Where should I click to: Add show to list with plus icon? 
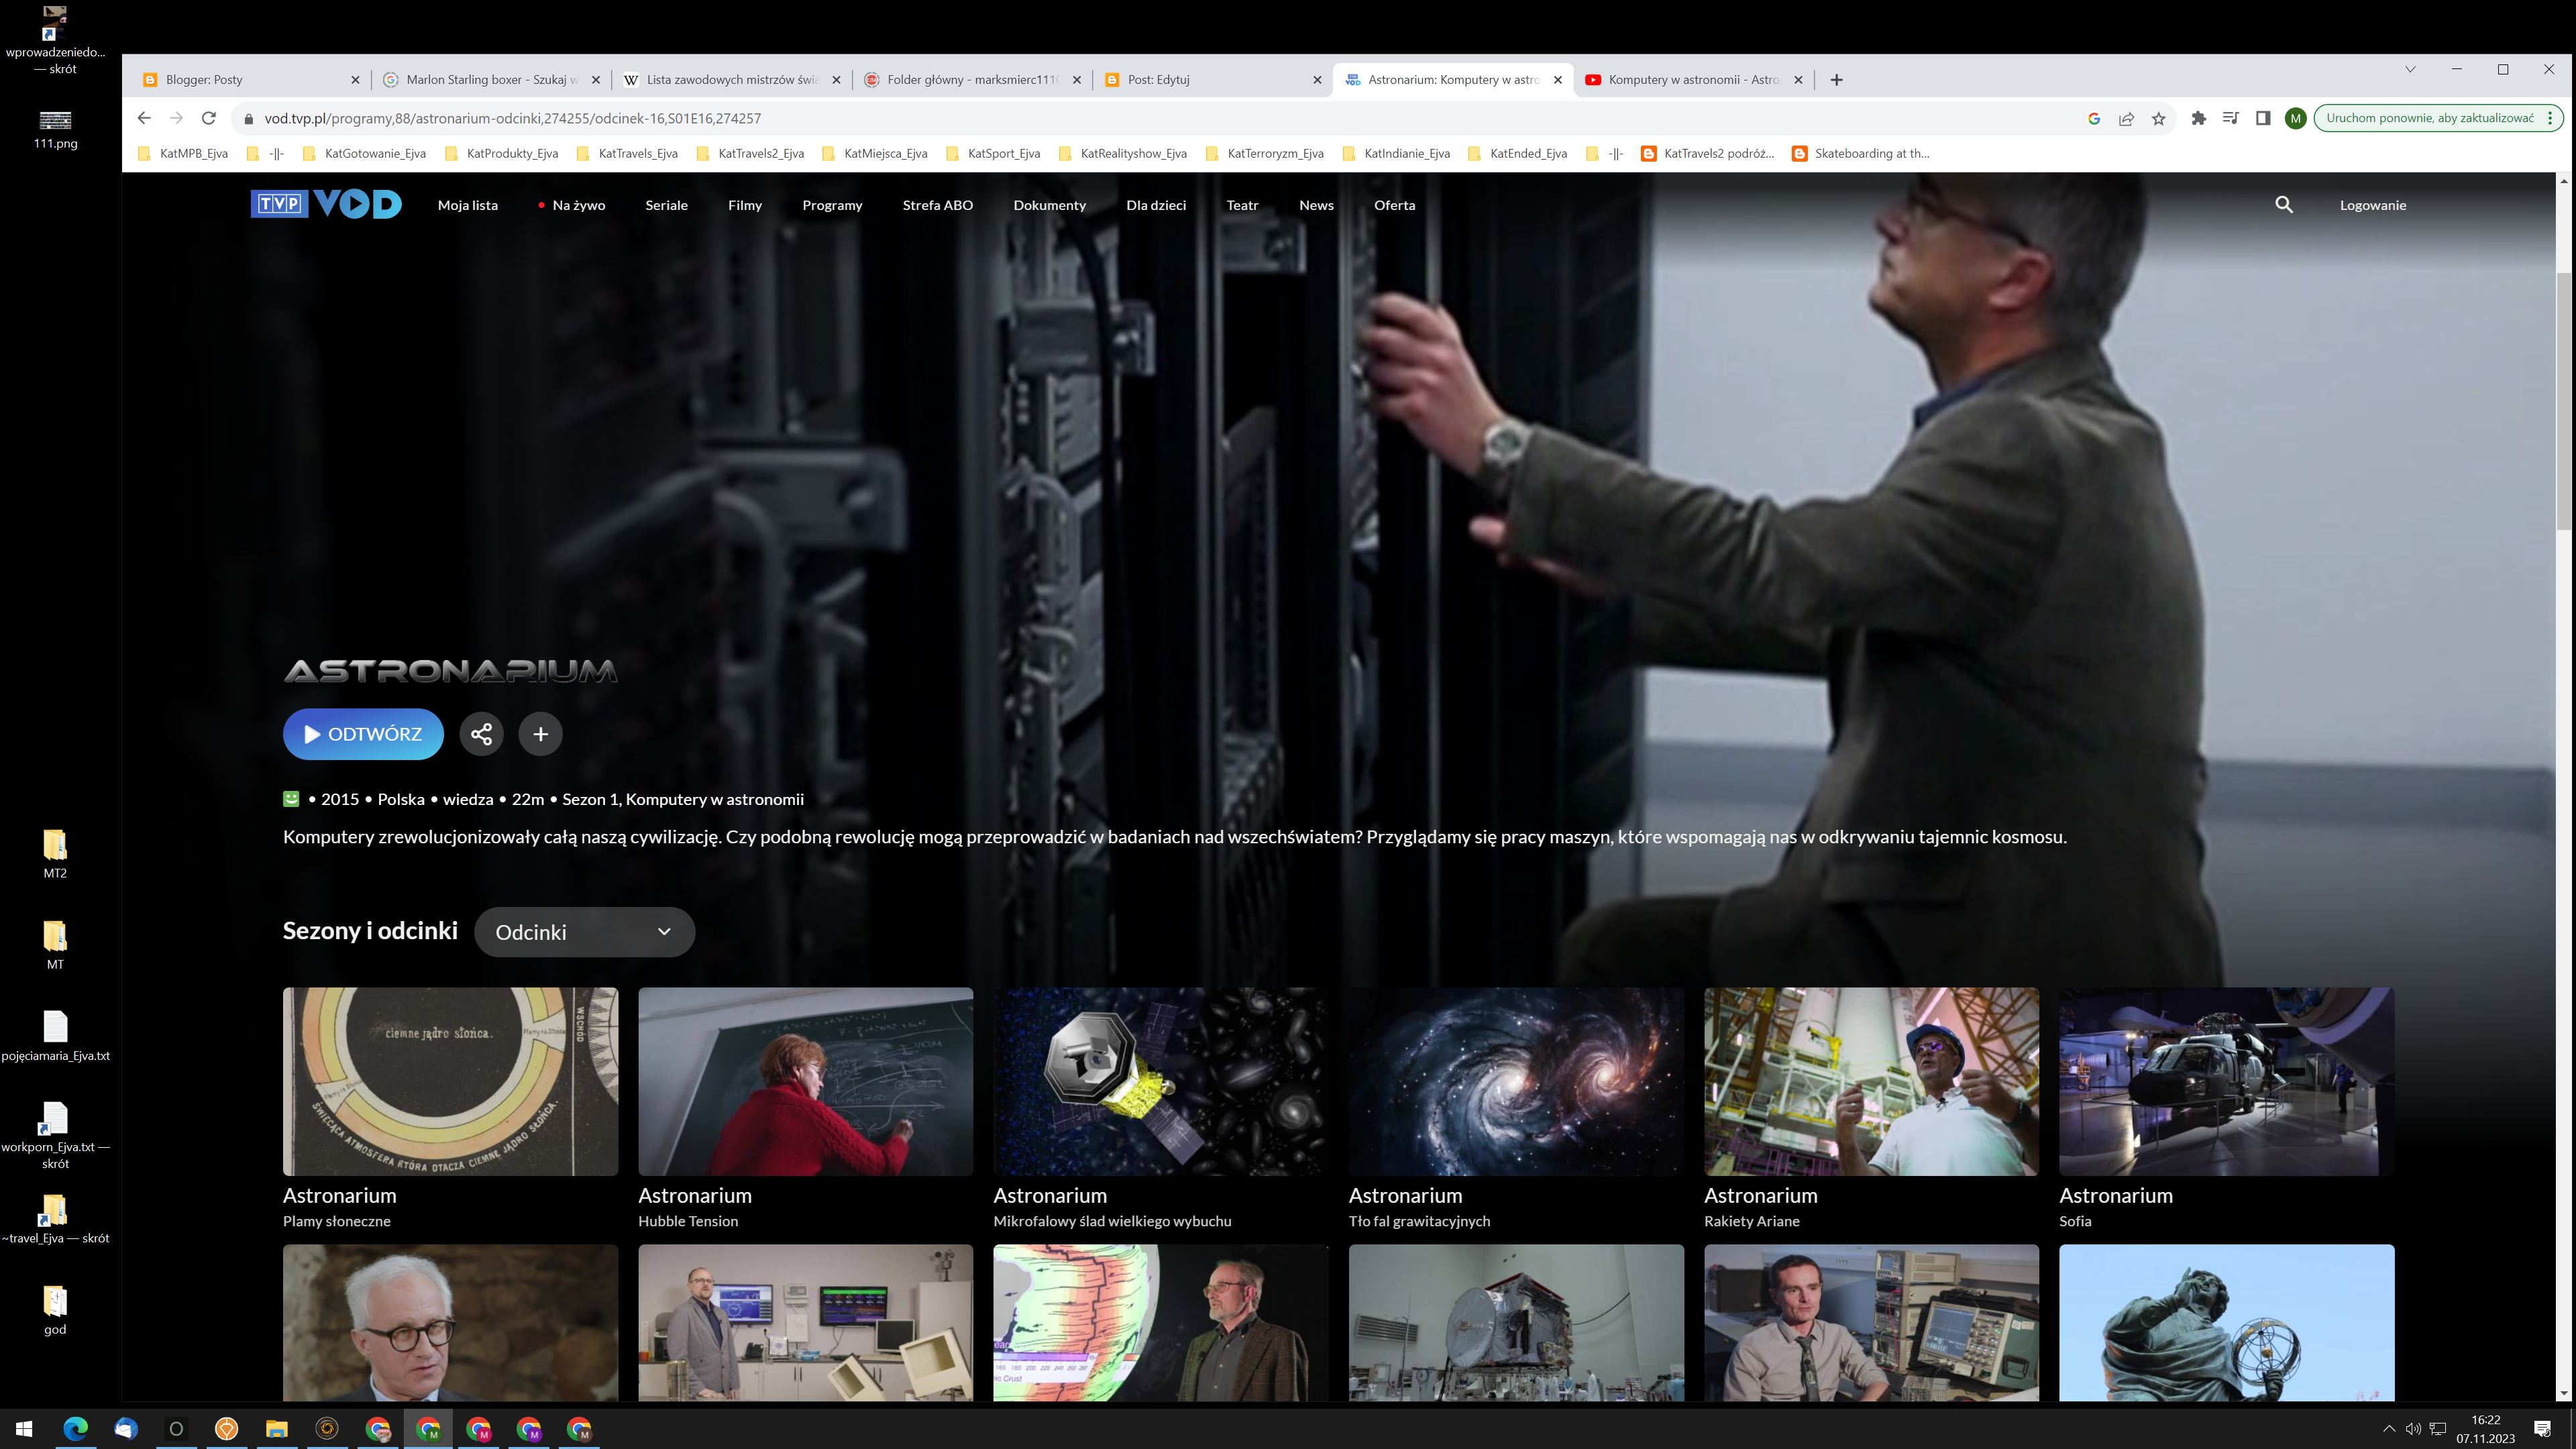coord(540,734)
